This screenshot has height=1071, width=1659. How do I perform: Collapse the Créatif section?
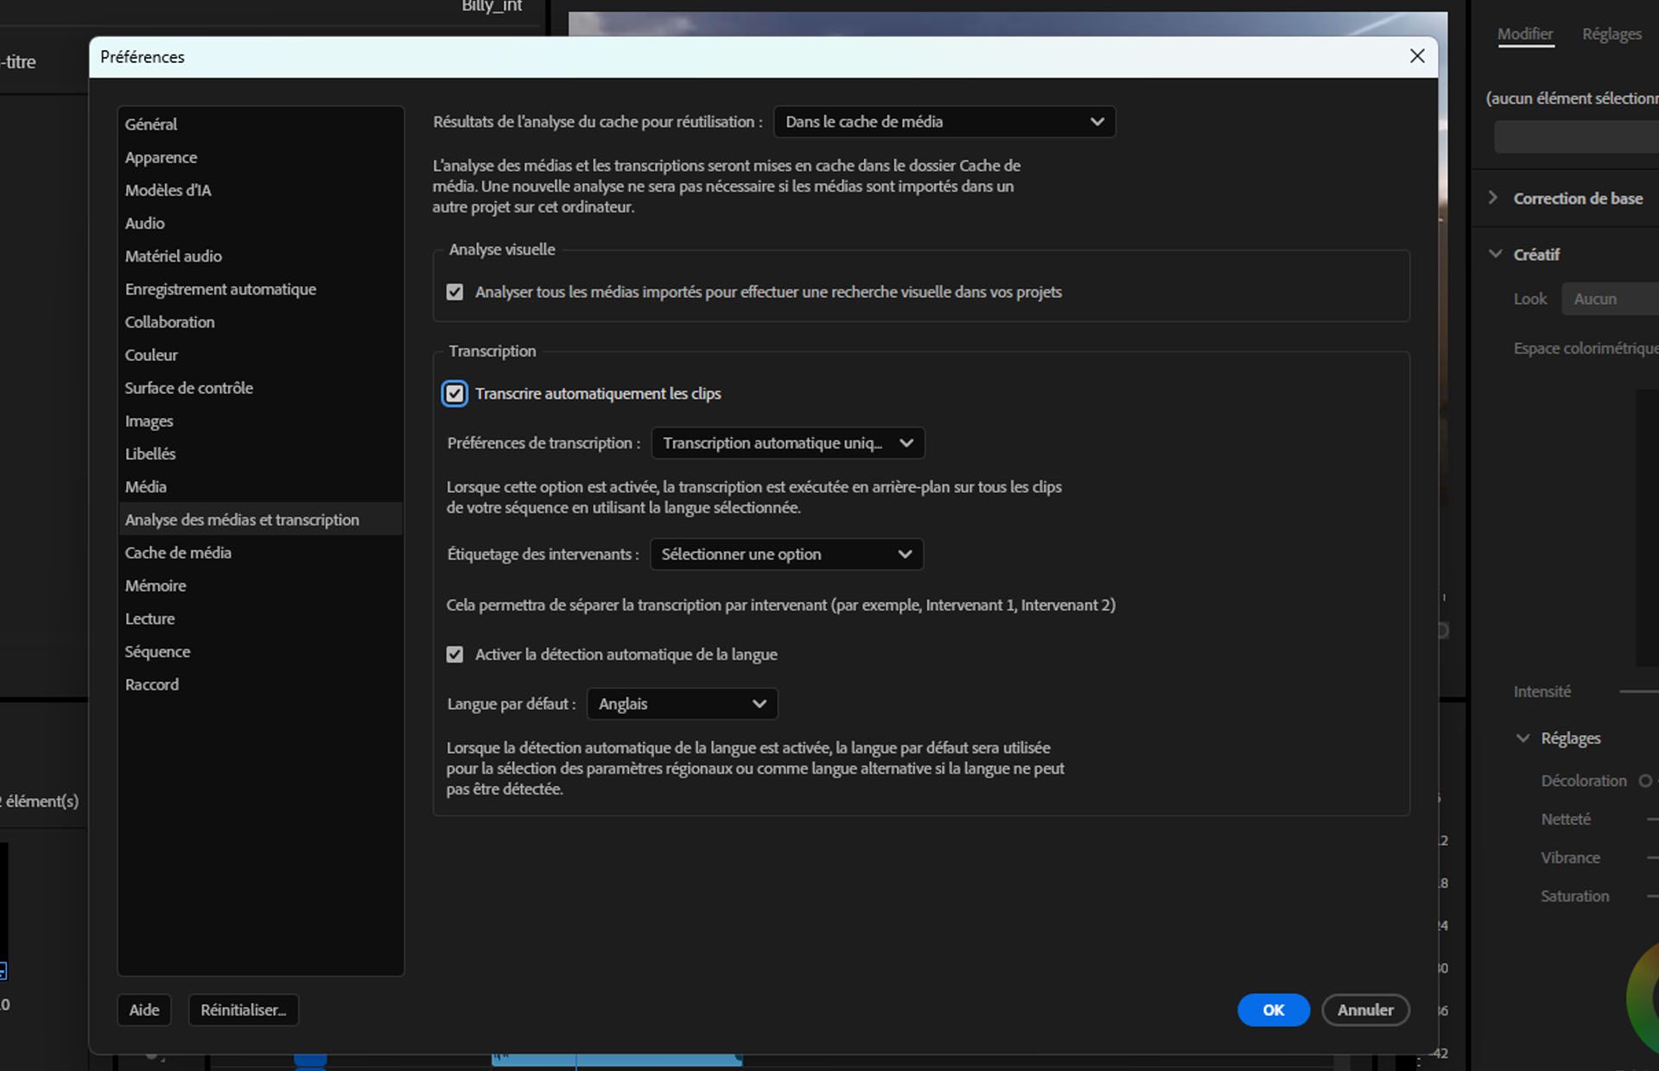tap(1496, 254)
